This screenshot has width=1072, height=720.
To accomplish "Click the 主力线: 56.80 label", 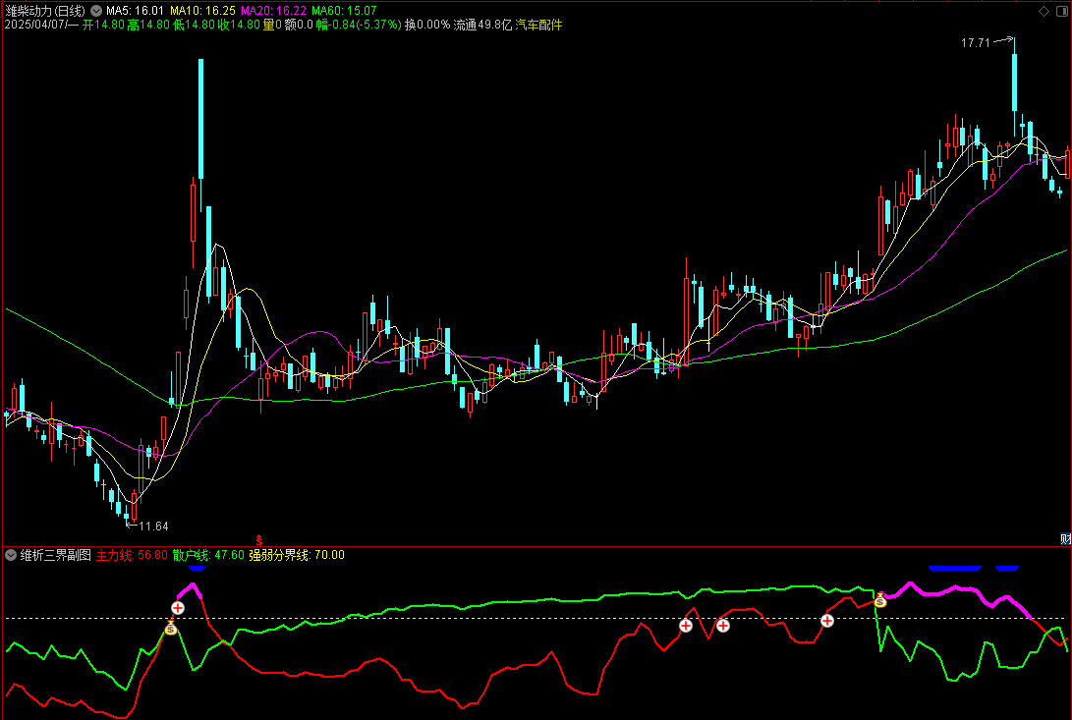I will [x=132, y=555].
